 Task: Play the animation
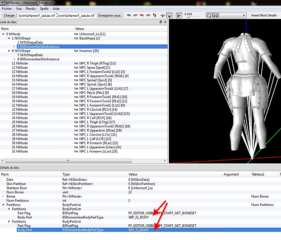point(179,16)
